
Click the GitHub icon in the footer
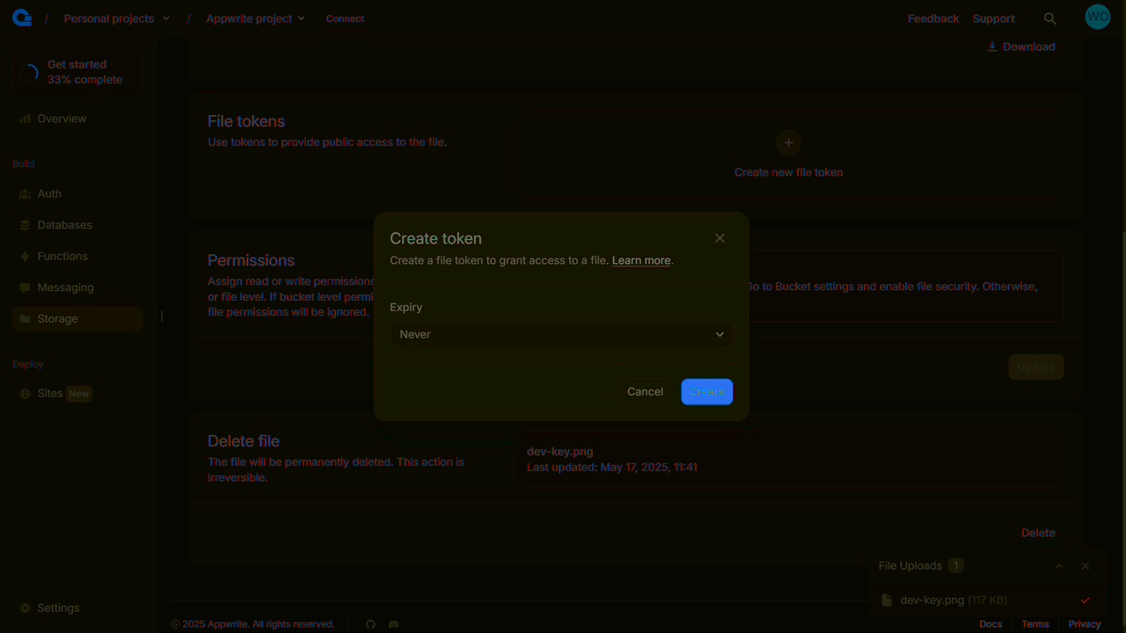click(x=370, y=623)
